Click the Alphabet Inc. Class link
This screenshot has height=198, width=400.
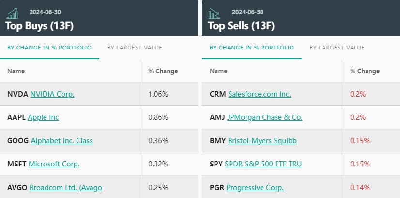[62, 141]
